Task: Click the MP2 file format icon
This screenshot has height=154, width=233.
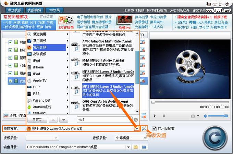Action: pos(76,76)
